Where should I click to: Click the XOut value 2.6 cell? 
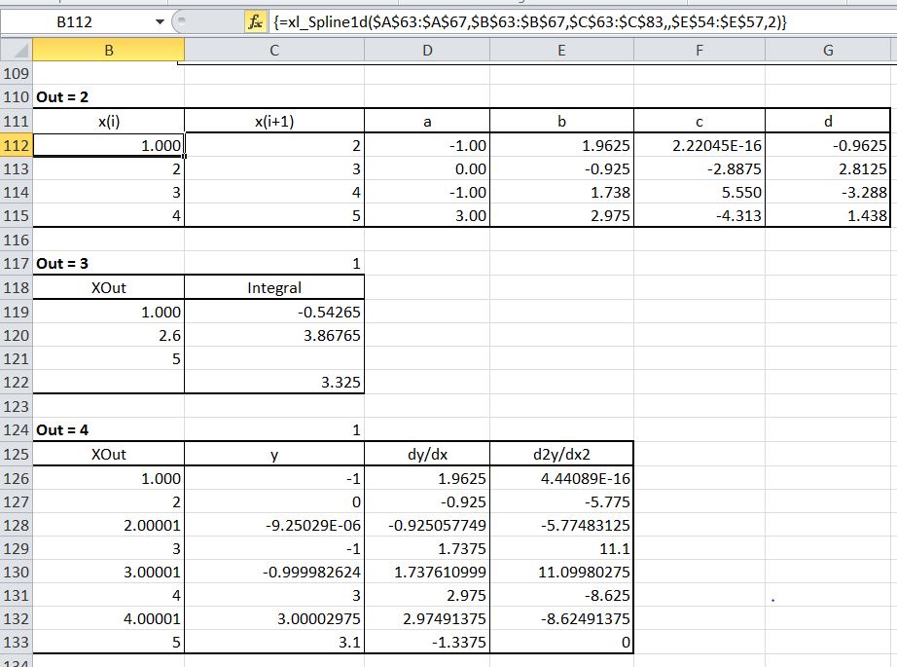click(x=108, y=335)
